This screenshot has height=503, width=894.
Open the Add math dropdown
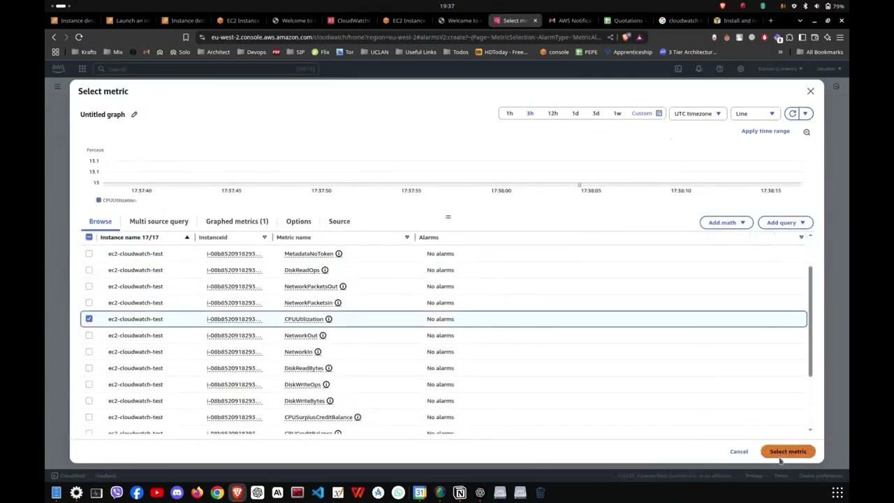726,223
